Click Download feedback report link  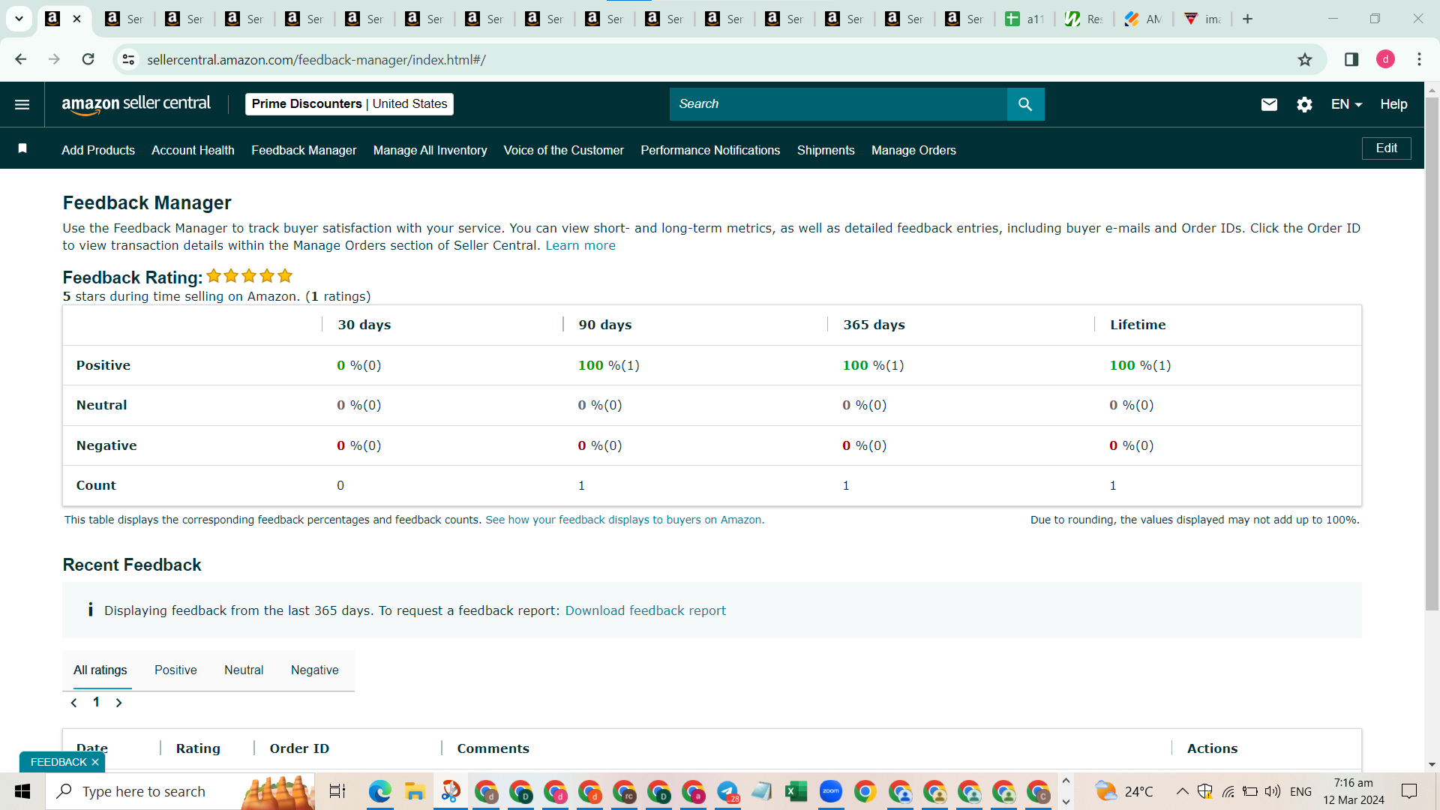(645, 610)
